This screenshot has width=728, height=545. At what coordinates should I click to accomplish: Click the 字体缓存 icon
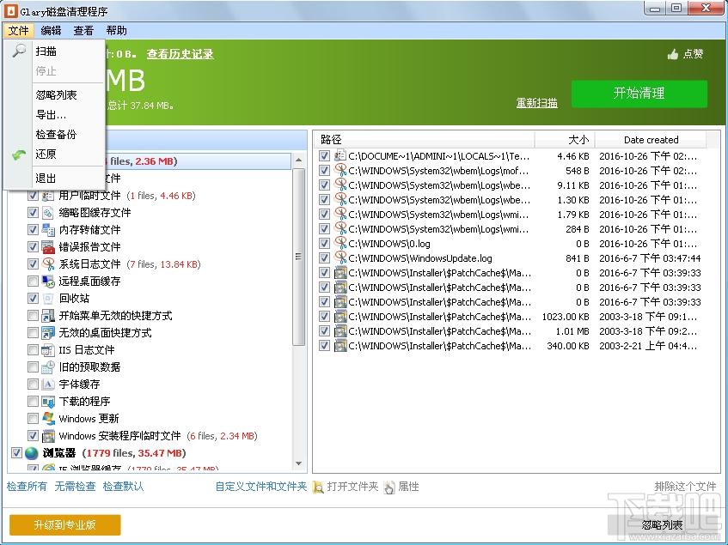tap(48, 385)
